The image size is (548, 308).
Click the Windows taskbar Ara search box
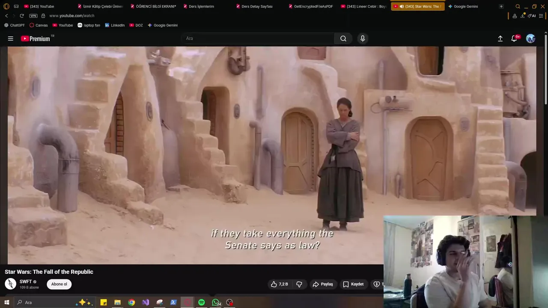[55, 302]
